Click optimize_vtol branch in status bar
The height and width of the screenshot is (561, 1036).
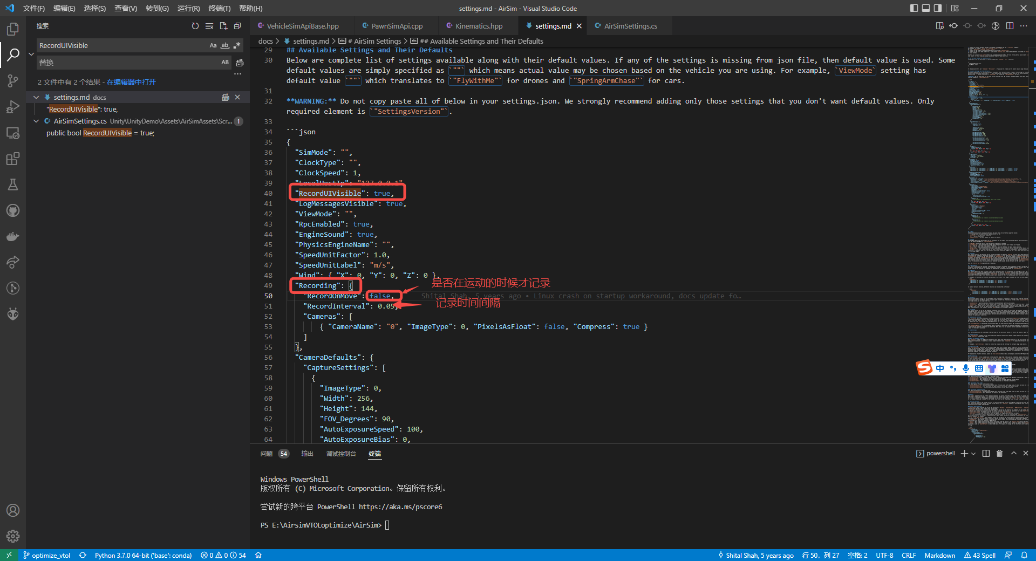46,555
